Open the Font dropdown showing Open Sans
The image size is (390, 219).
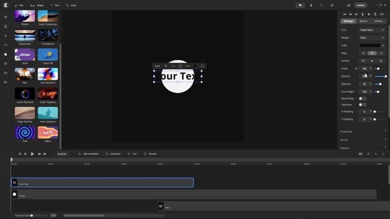click(372, 30)
